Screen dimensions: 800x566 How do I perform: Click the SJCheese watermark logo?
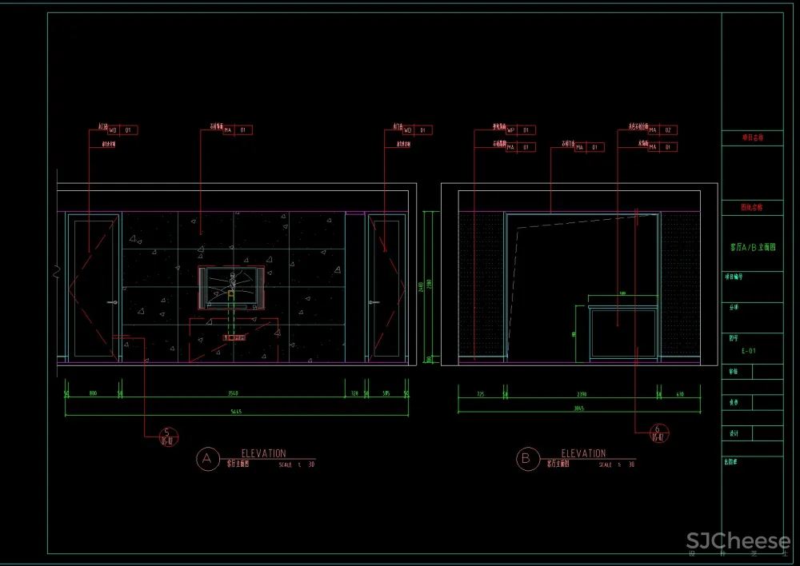click(738, 541)
